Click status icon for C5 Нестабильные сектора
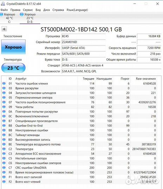Viewport: 163px width, 189px height. coord(4,158)
